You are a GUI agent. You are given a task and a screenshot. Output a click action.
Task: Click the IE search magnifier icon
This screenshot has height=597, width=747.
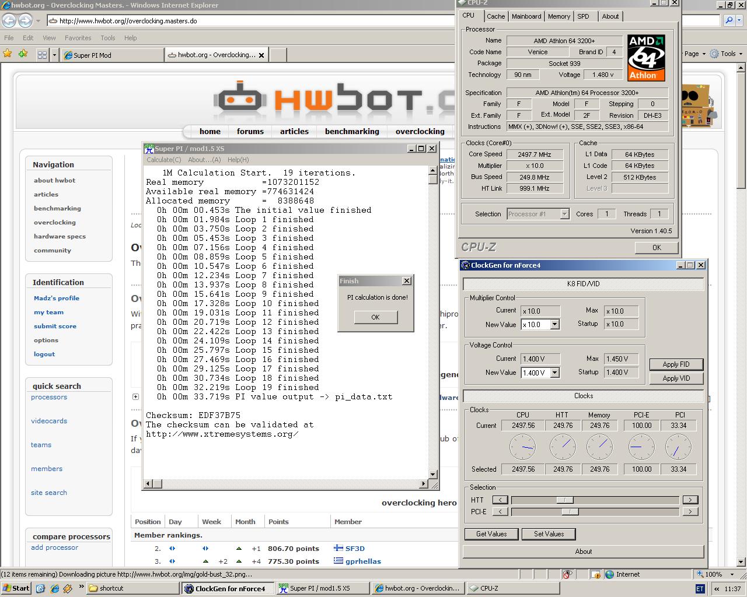(x=729, y=20)
